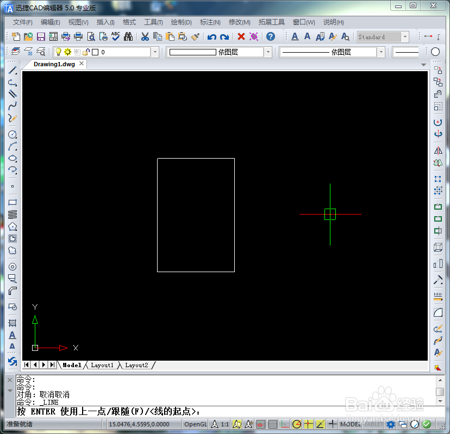Open the Layer manager icon
Screen dimensions: 450x434
16,52
